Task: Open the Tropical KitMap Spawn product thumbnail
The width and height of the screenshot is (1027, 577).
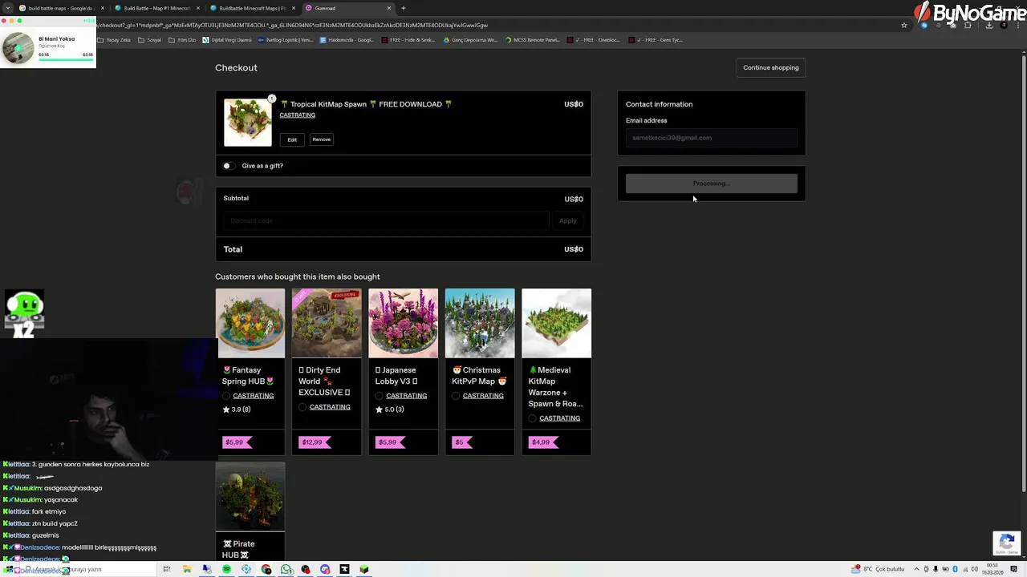Action: click(x=248, y=123)
